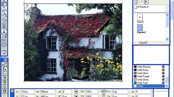The height and width of the screenshot is (97, 174).
Task: Nudge picture up with small arrow
Action: click(x=103, y=94)
